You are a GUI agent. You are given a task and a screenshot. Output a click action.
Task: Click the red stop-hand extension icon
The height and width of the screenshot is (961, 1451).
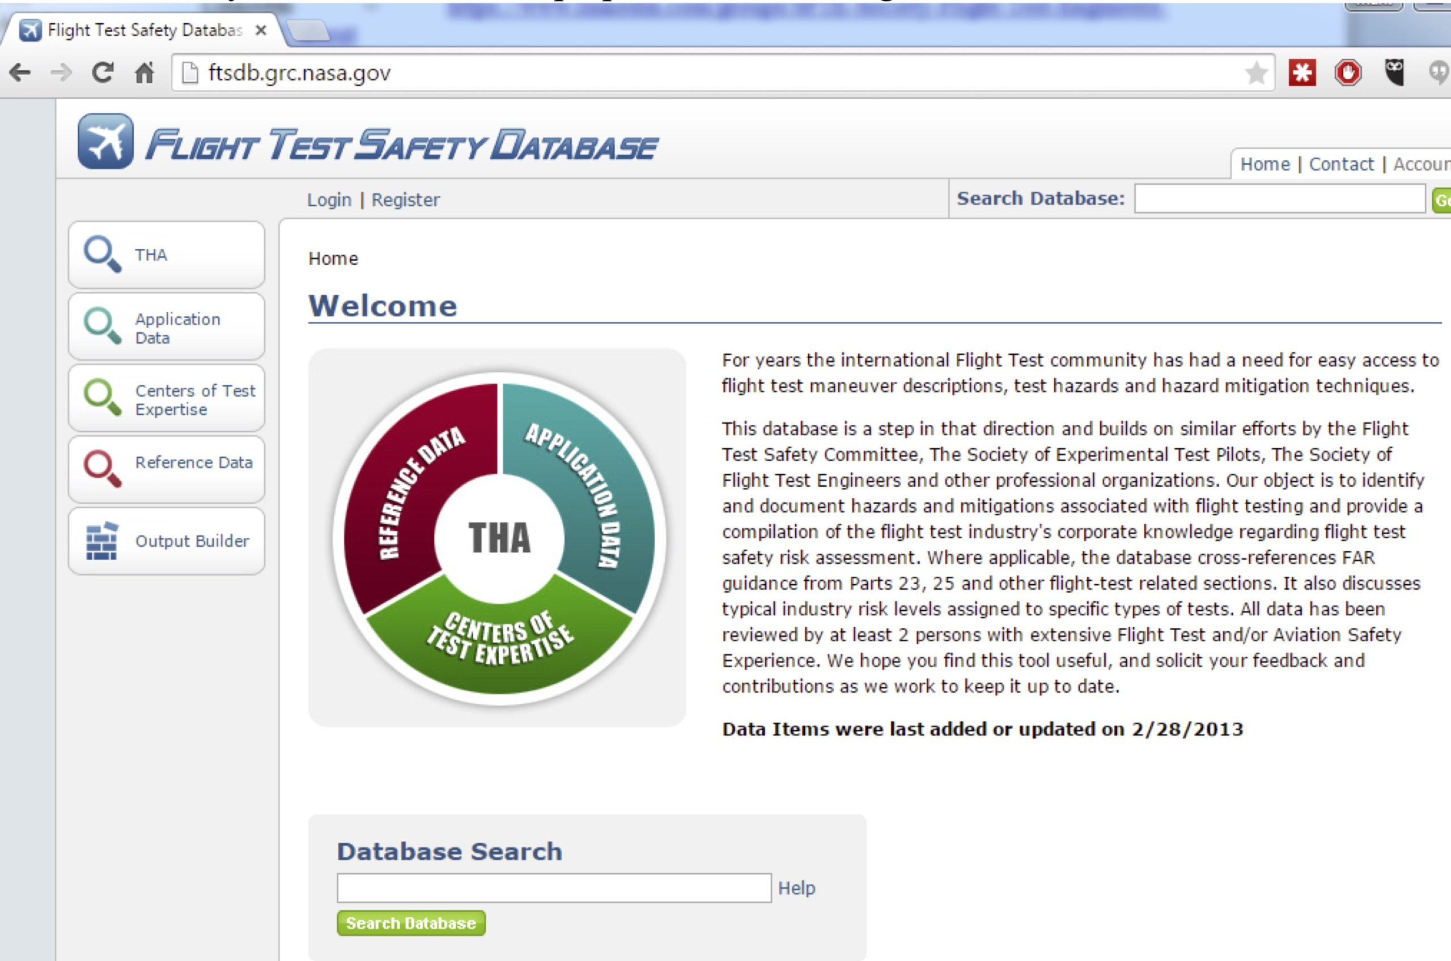(1347, 73)
